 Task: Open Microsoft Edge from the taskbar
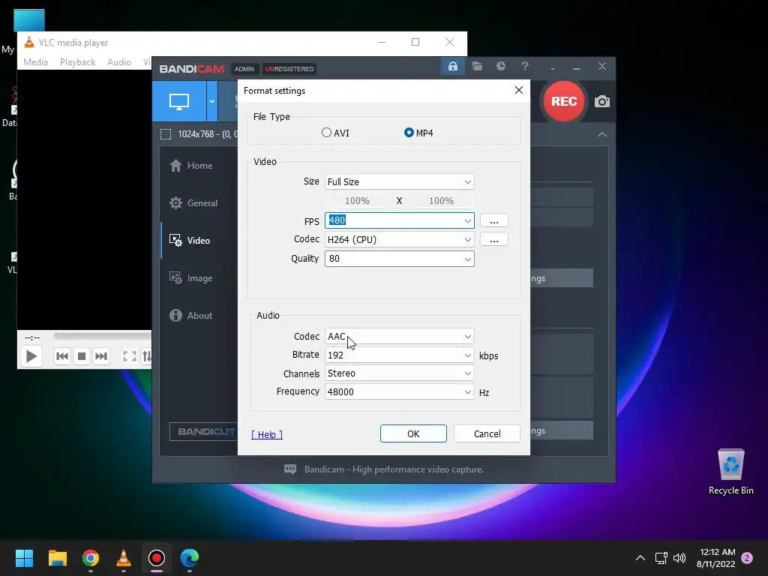click(190, 558)
